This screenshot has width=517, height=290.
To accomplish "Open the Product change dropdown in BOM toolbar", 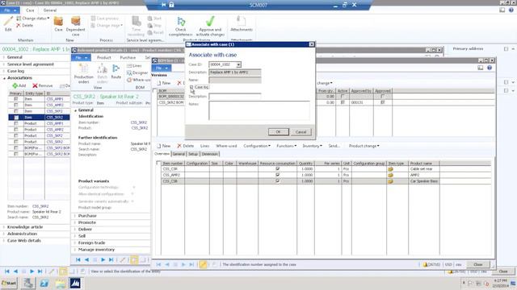I will (x=364, y=146).
